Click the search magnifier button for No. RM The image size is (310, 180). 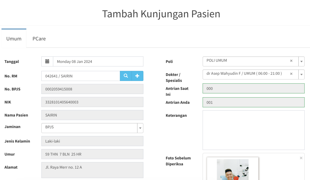126,76
